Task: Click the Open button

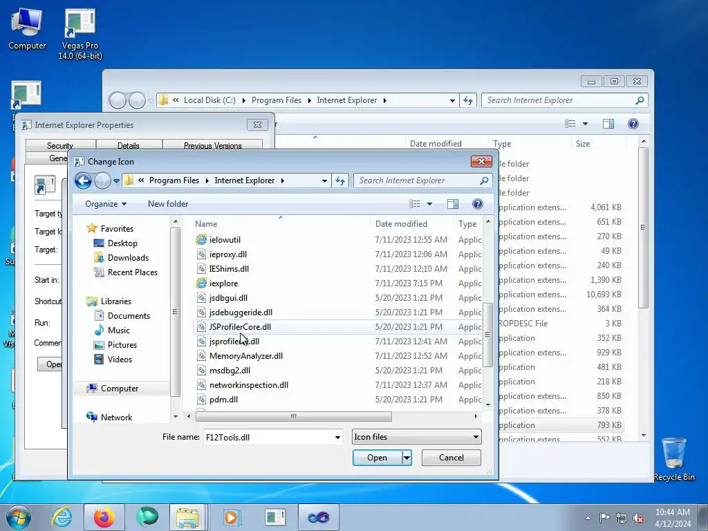Action: point(377,458)
